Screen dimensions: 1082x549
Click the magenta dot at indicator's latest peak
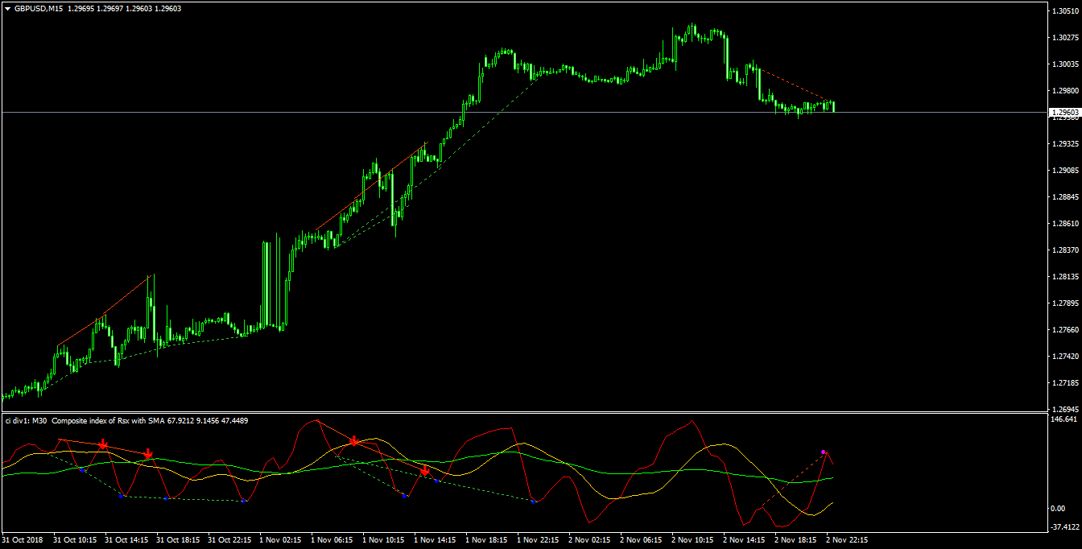coord(824,452)
